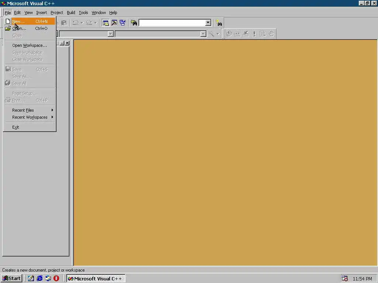Open the Window menu

pos(99,13)
